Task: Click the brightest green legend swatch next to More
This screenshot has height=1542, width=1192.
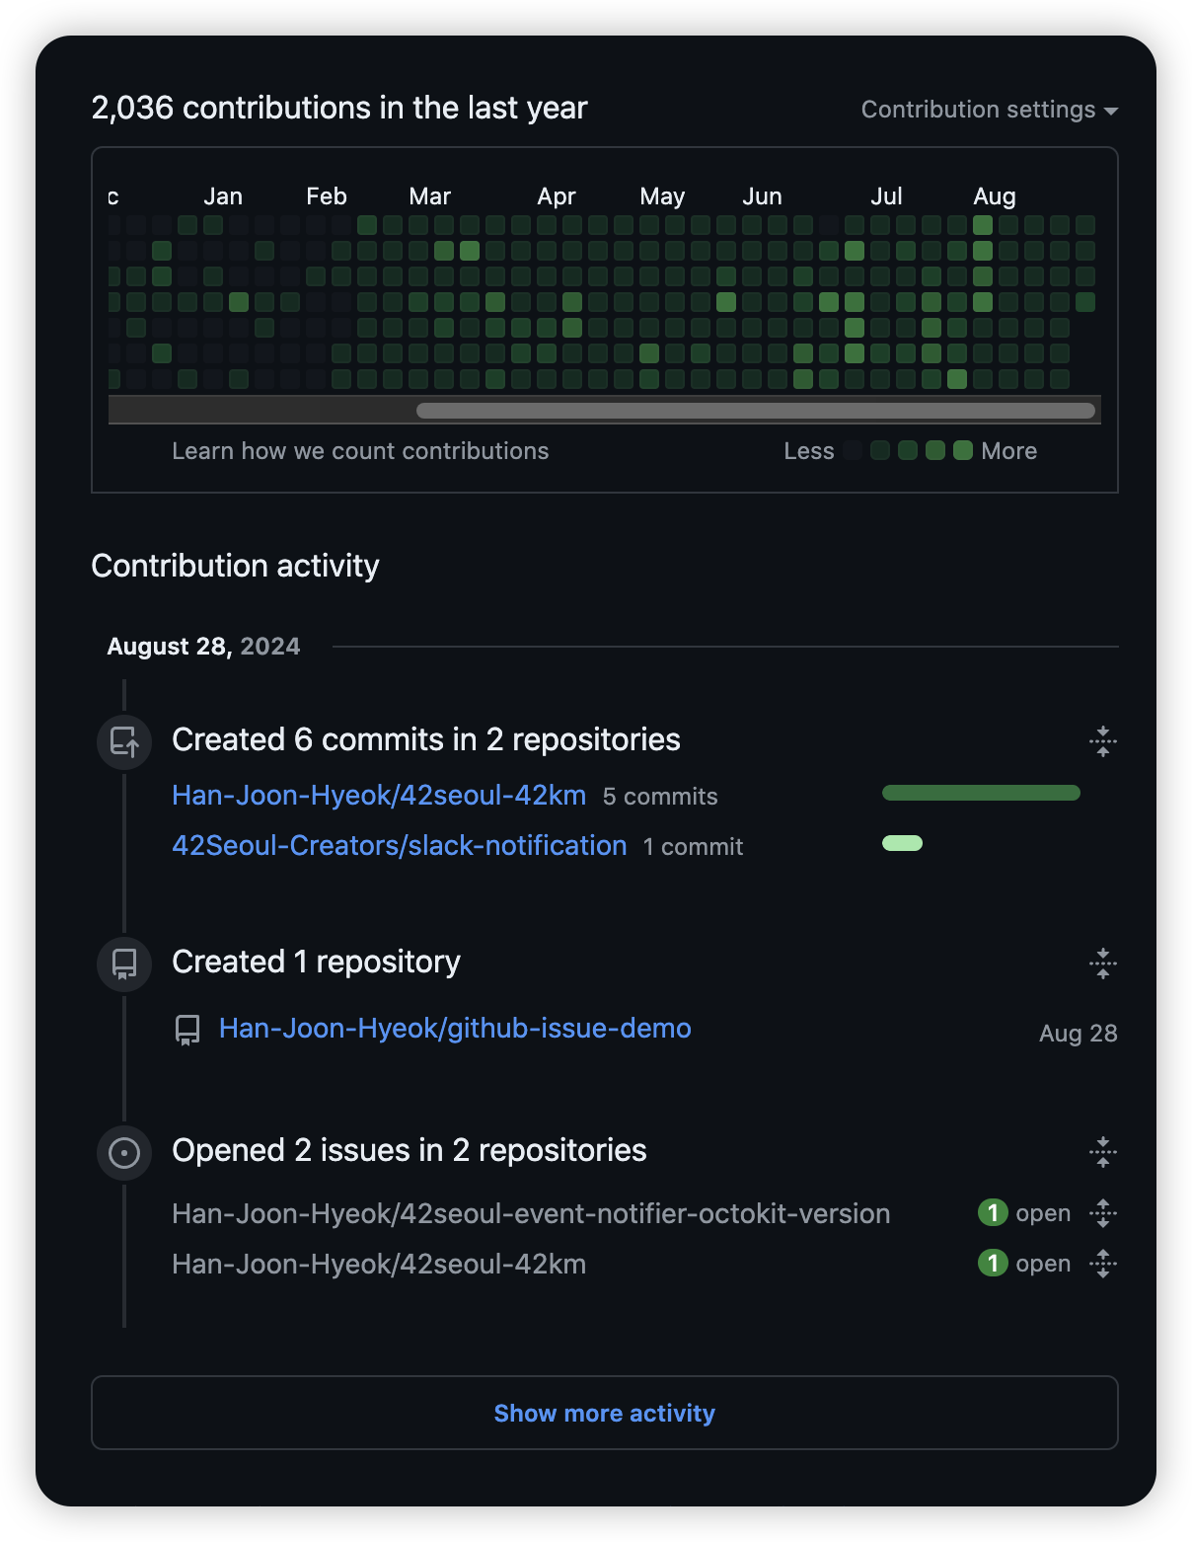Action: tap(963, 451)
